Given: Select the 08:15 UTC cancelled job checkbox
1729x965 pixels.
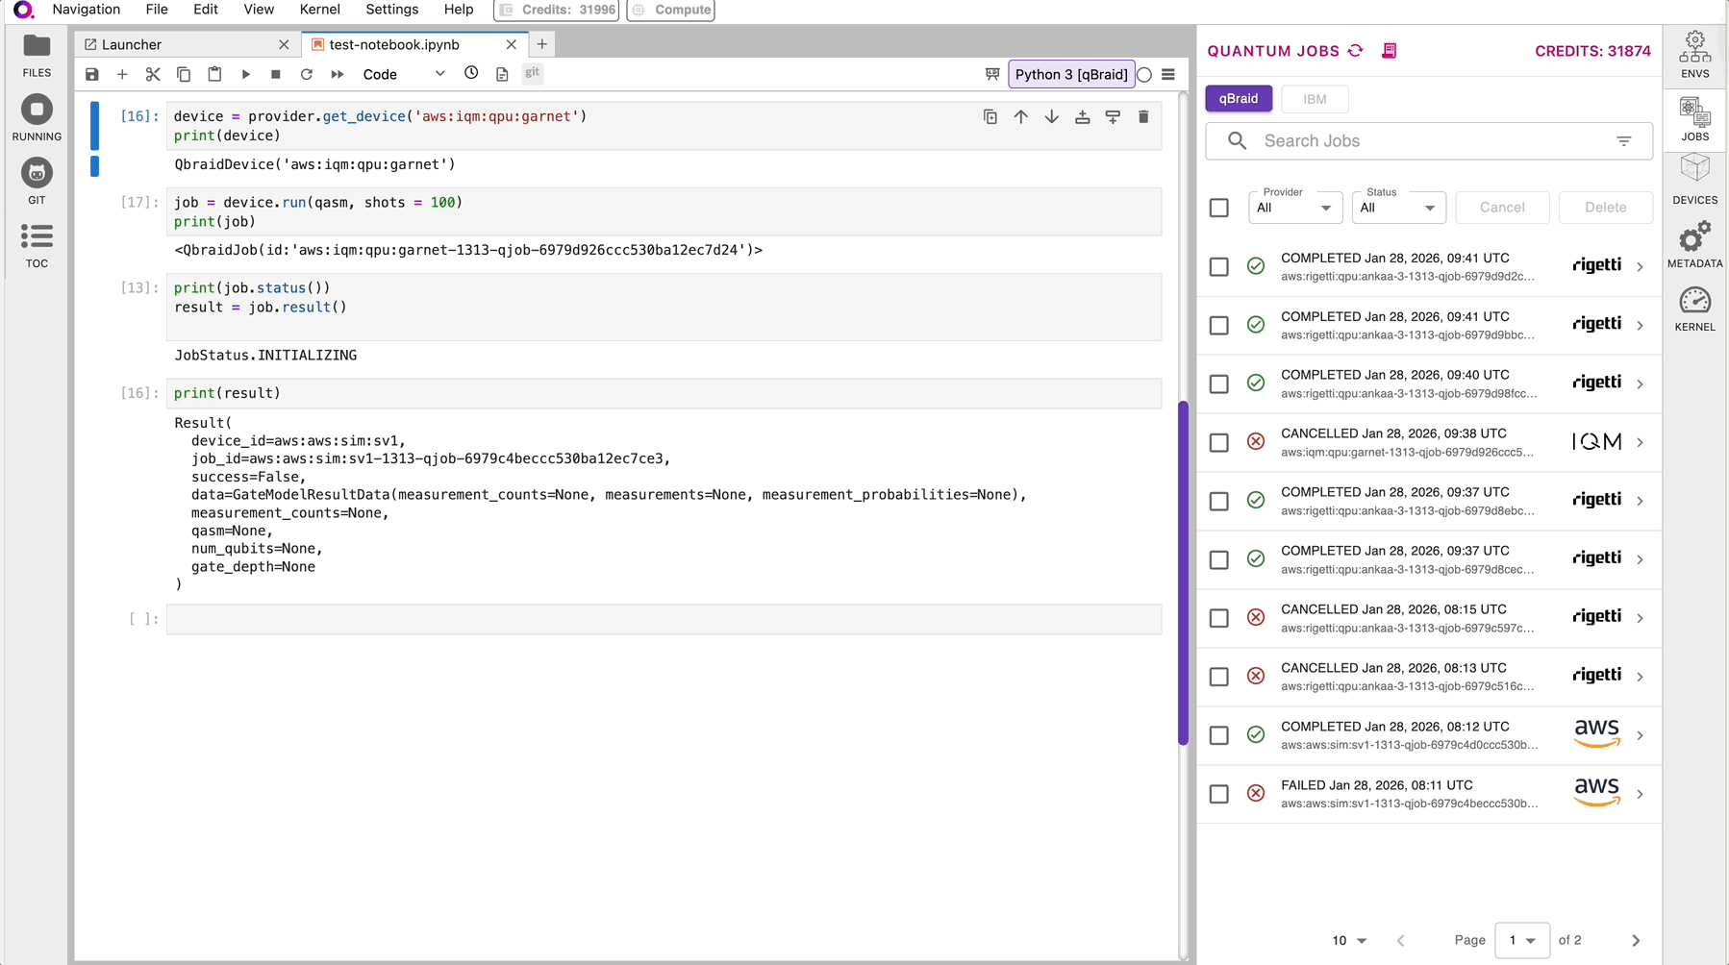Looking at the screenshot, I should coord(1219,618).
